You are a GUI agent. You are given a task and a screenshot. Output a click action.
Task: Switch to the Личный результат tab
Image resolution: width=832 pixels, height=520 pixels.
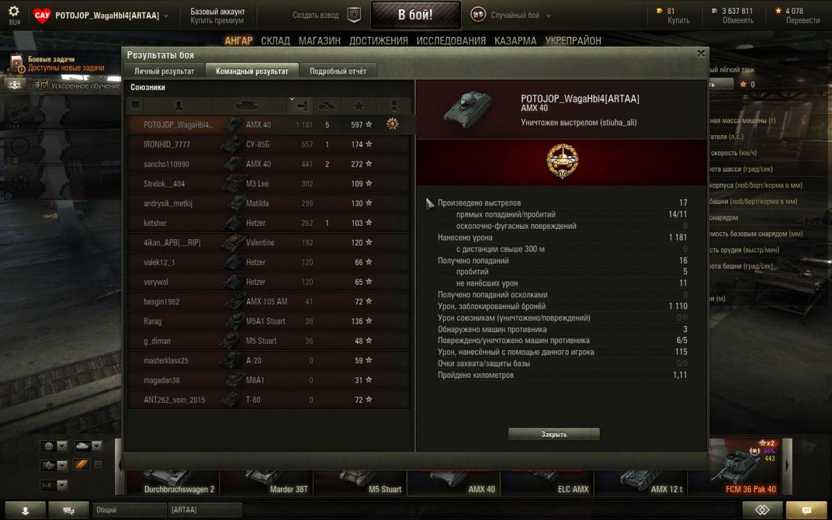164,71
